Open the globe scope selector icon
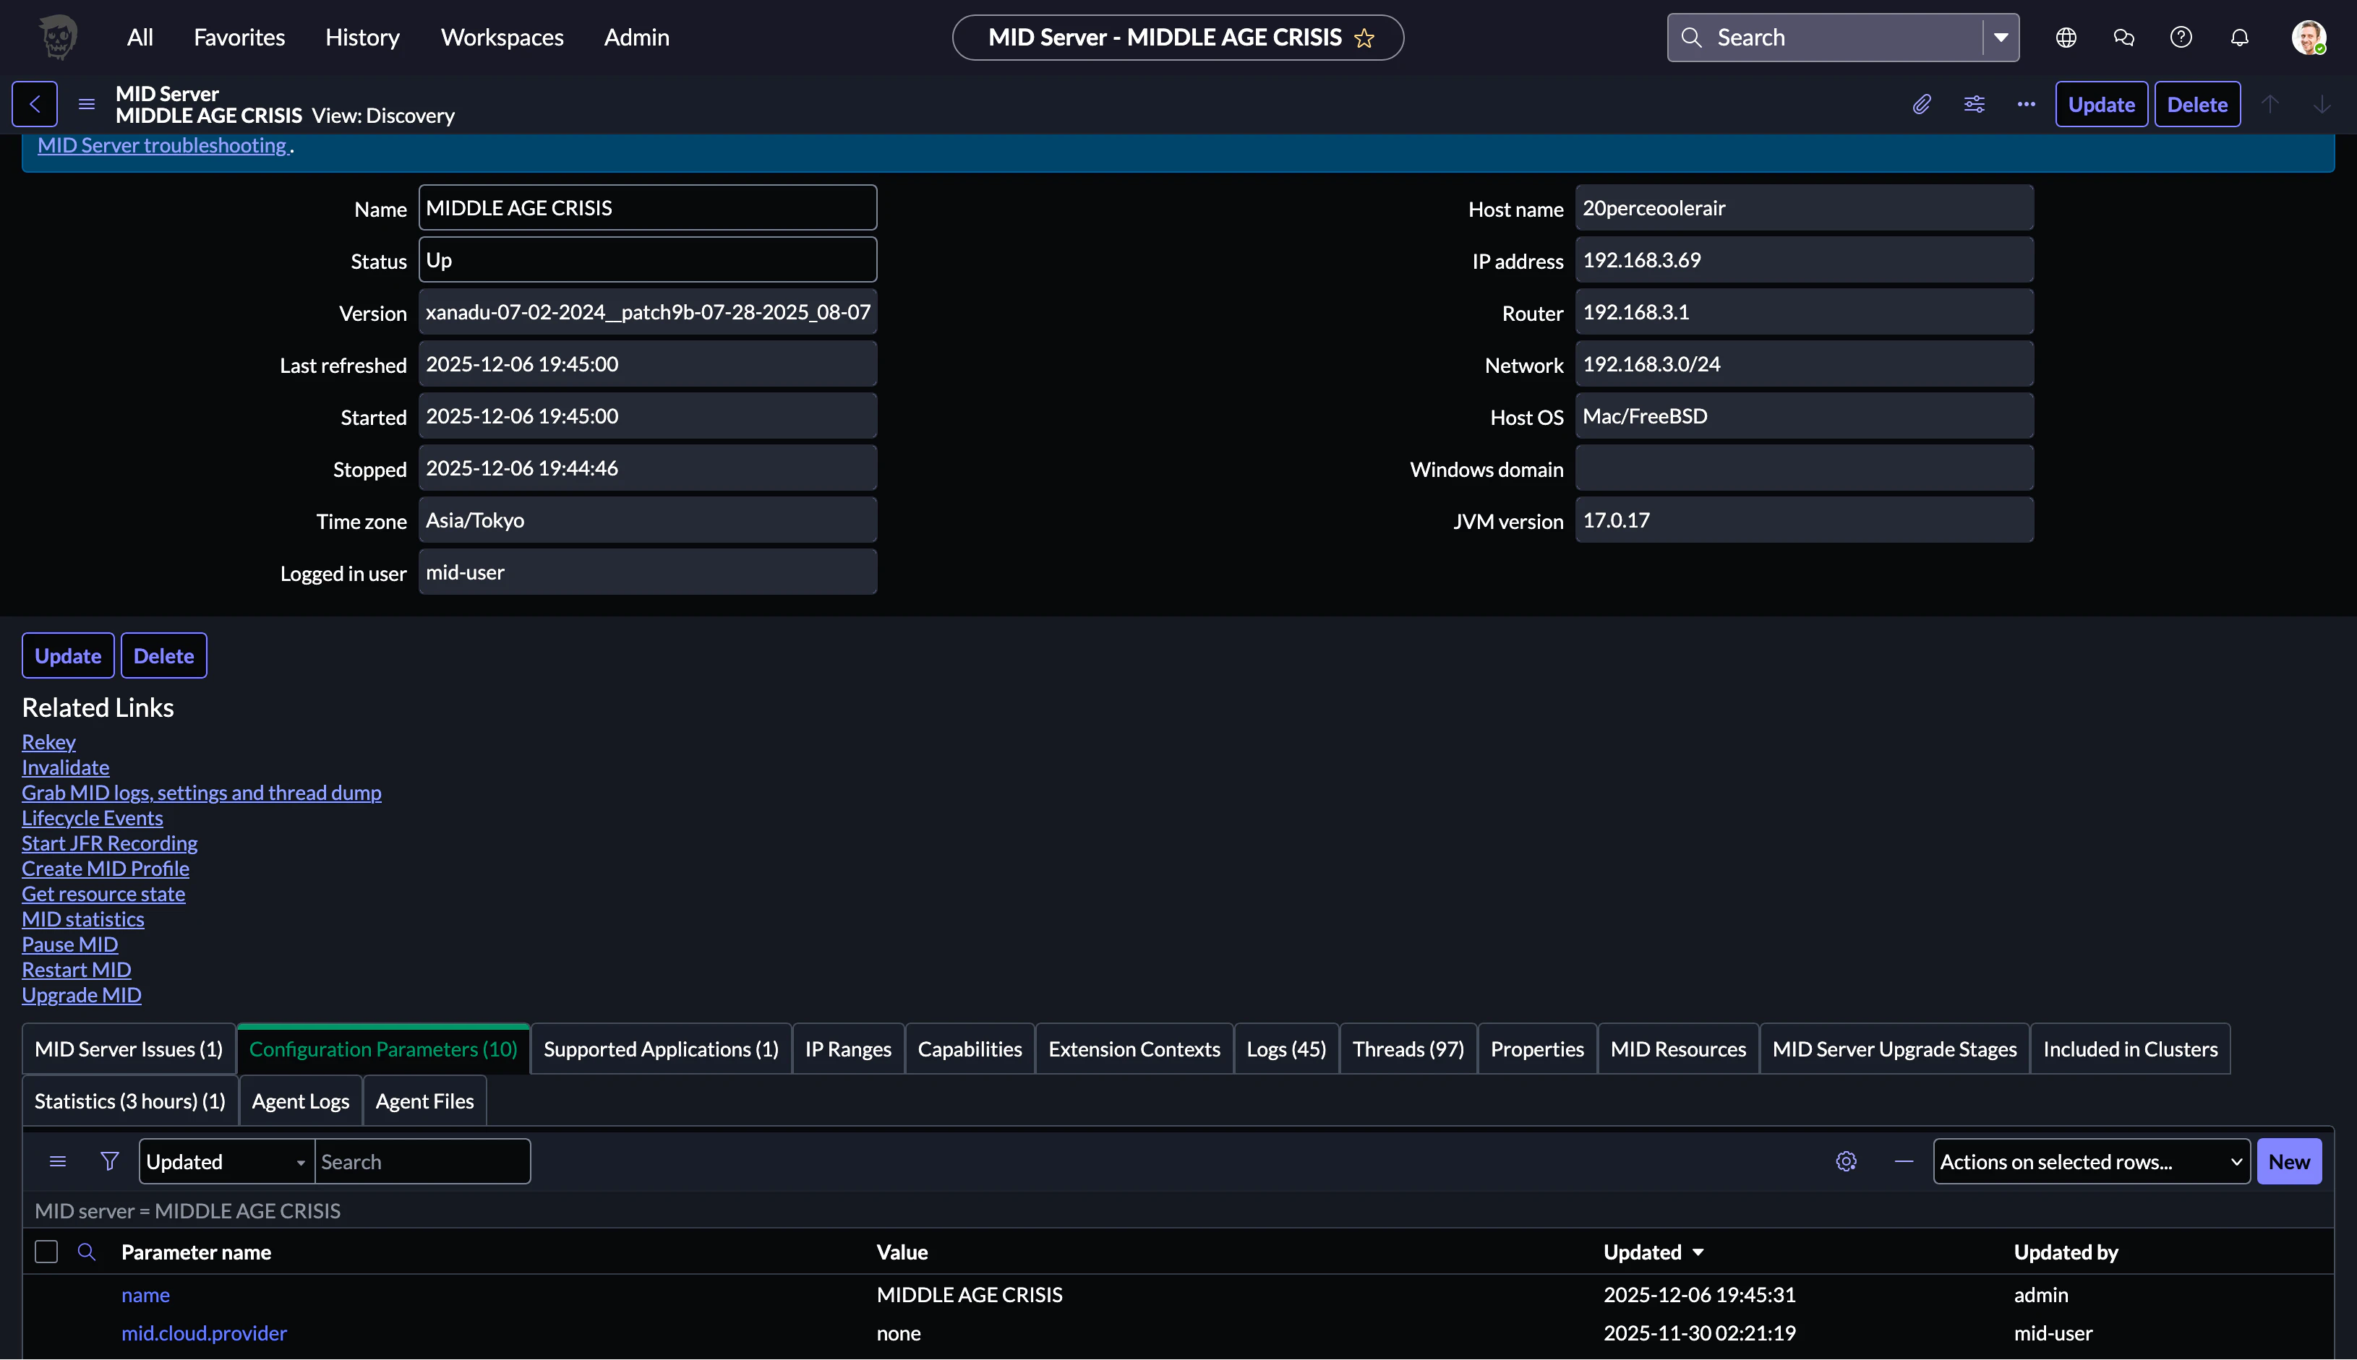 (2066, 38)
